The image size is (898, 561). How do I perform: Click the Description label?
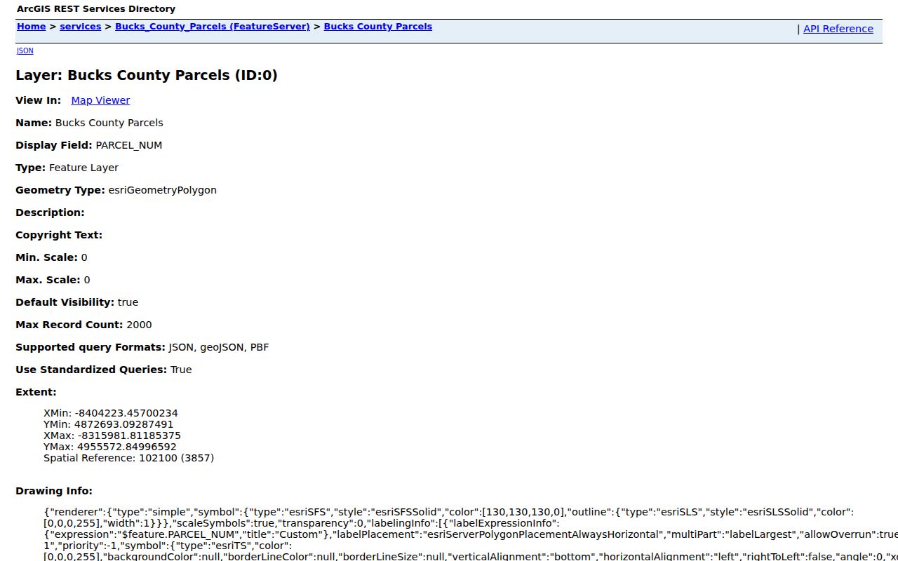50,212
